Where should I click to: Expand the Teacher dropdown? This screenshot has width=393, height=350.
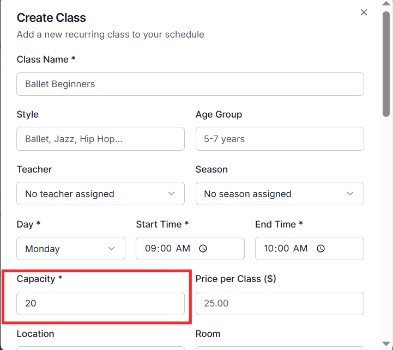tap(101, 194)
